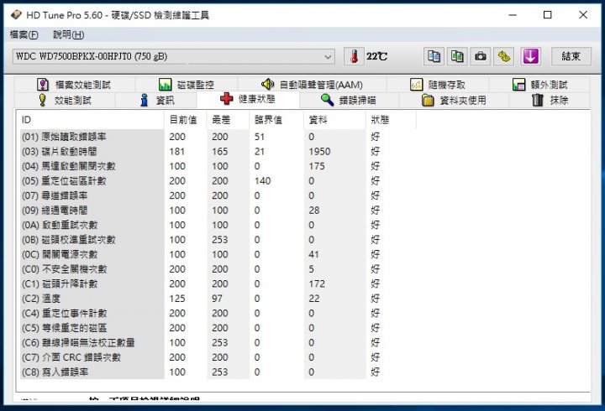605x411 pixels.
Task: Click the camera save-screenshot icon
Action: 481,57
